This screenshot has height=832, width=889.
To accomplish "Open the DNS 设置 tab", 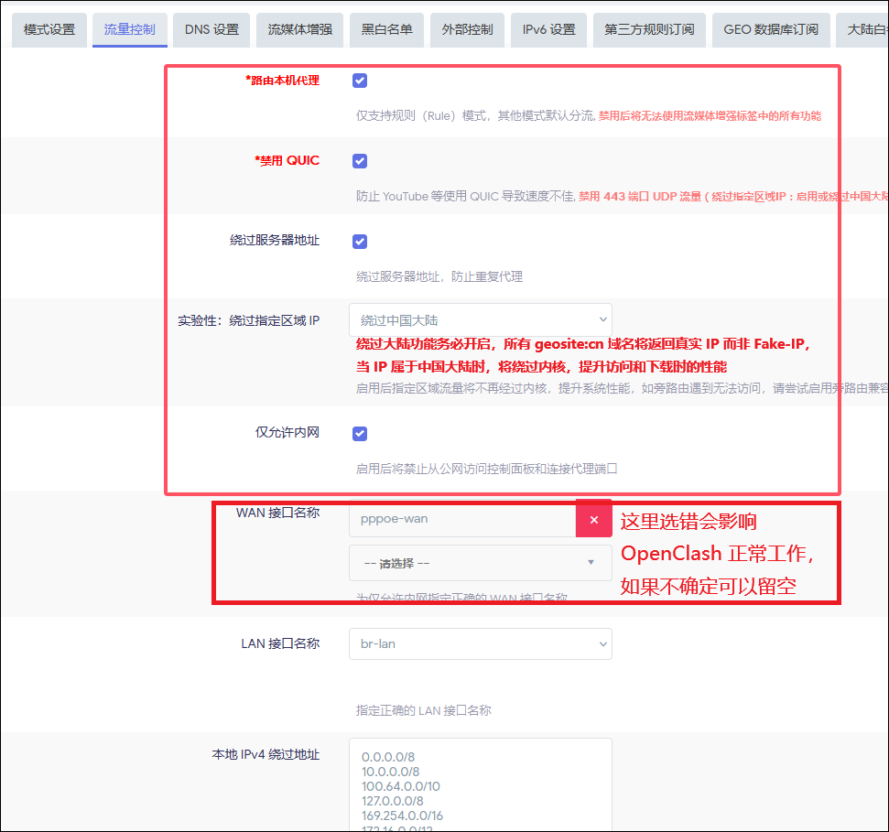I will click(x=212, y=29).
